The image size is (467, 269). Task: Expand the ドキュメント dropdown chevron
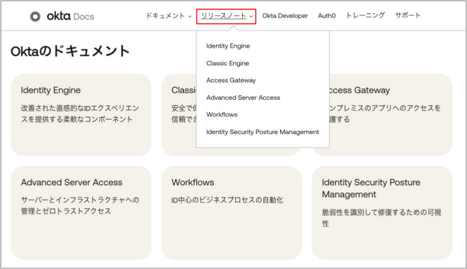190,16
